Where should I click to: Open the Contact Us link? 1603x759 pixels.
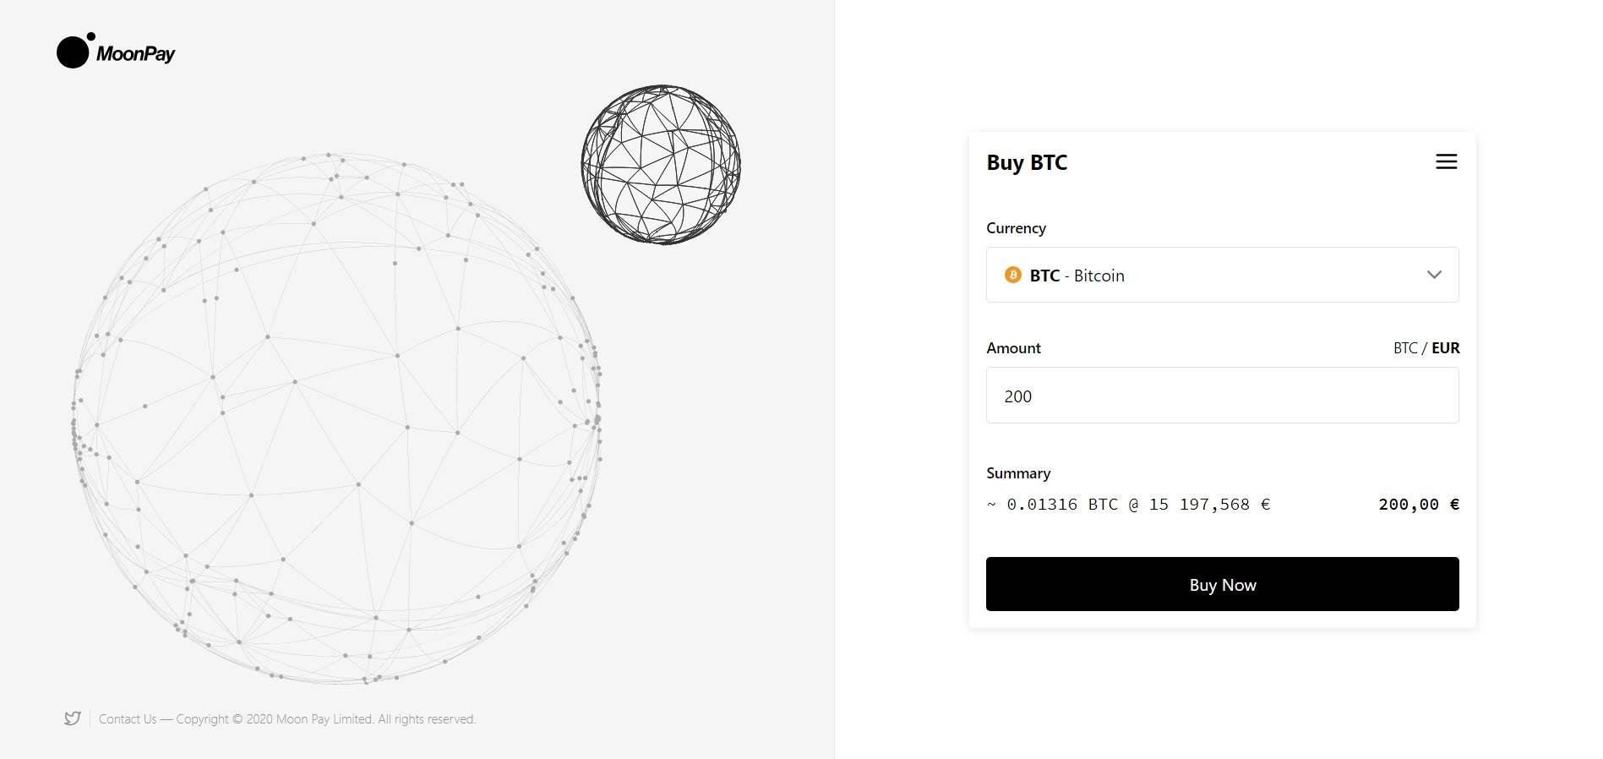pyautogui.click(x=128, y=718)
